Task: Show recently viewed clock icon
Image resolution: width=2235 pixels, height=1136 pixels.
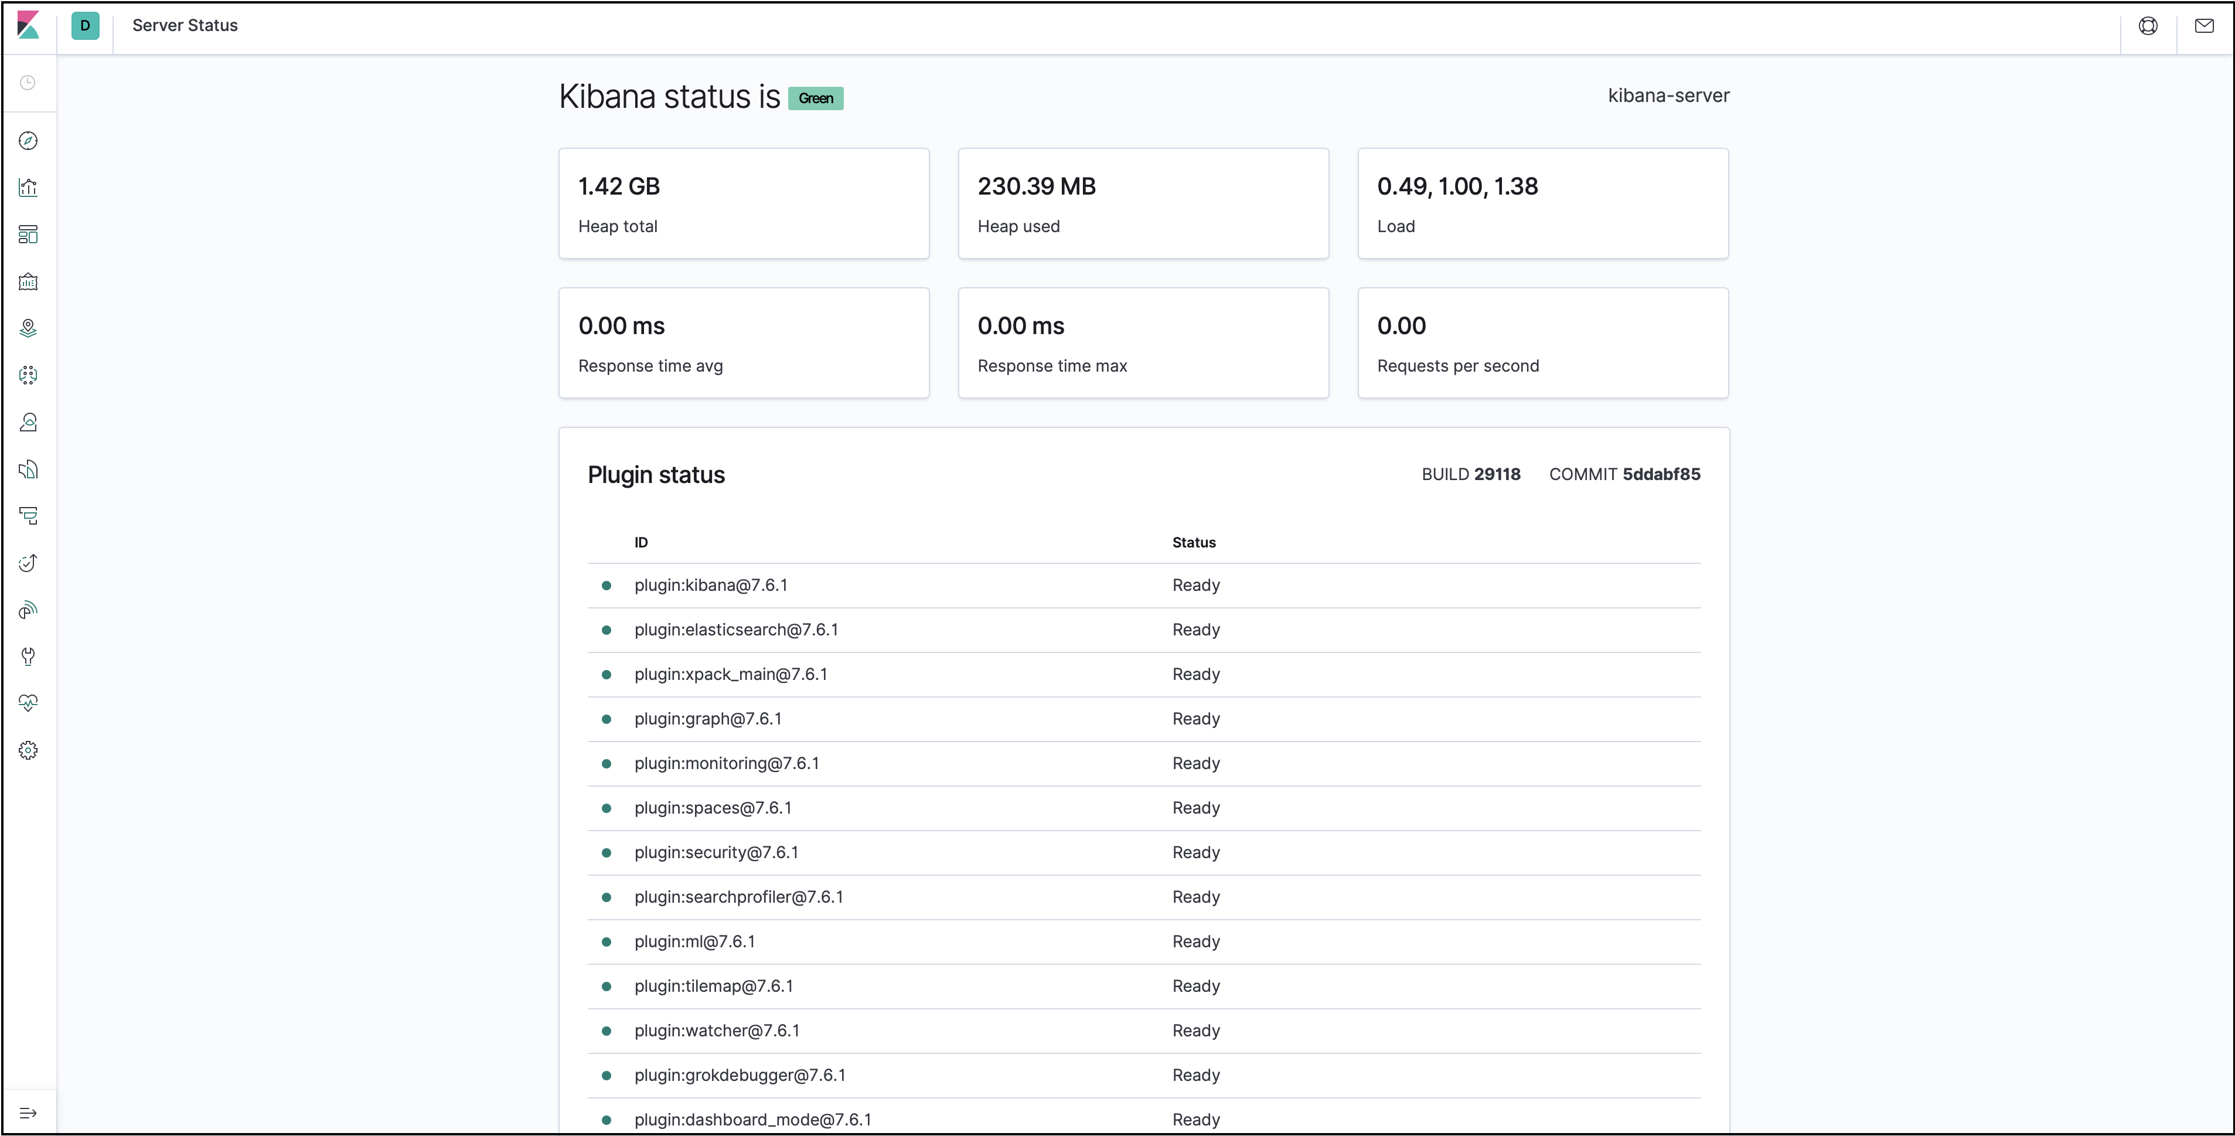Action: tap(28, 83)
